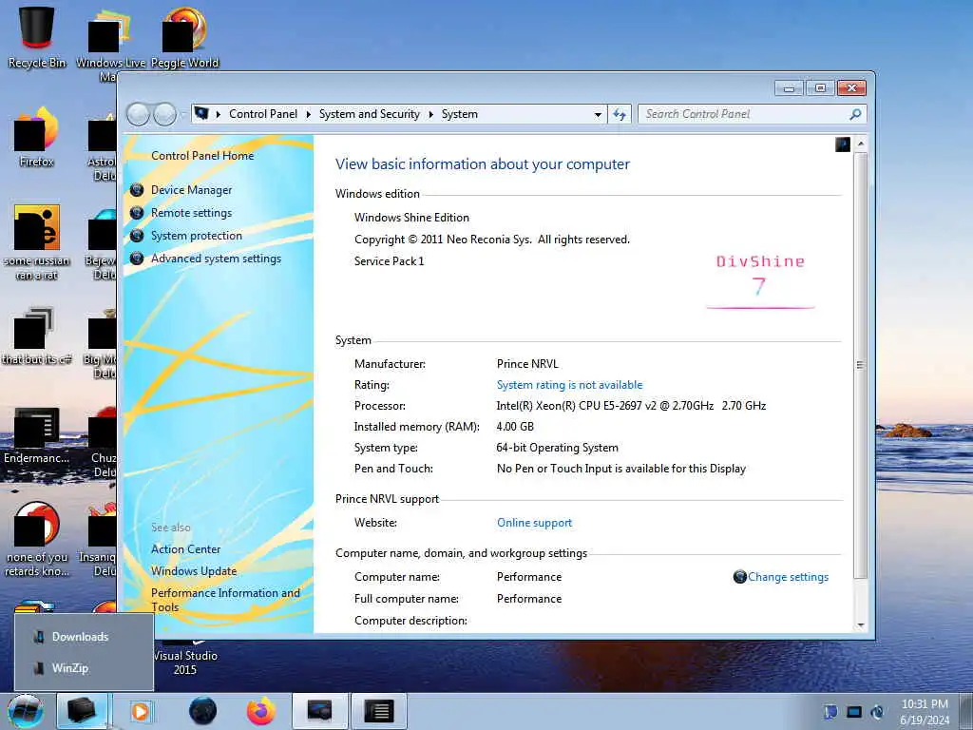Click the Start orb button
973x730 pixels.
[x=26, y=711]
